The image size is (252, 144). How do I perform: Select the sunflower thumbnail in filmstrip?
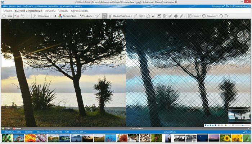pos(225,138)
